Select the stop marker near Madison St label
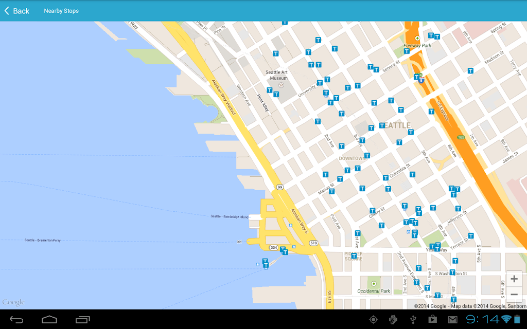Image resolution: width=527 pixels, height=329 pixels. click(x=470, y=71)
